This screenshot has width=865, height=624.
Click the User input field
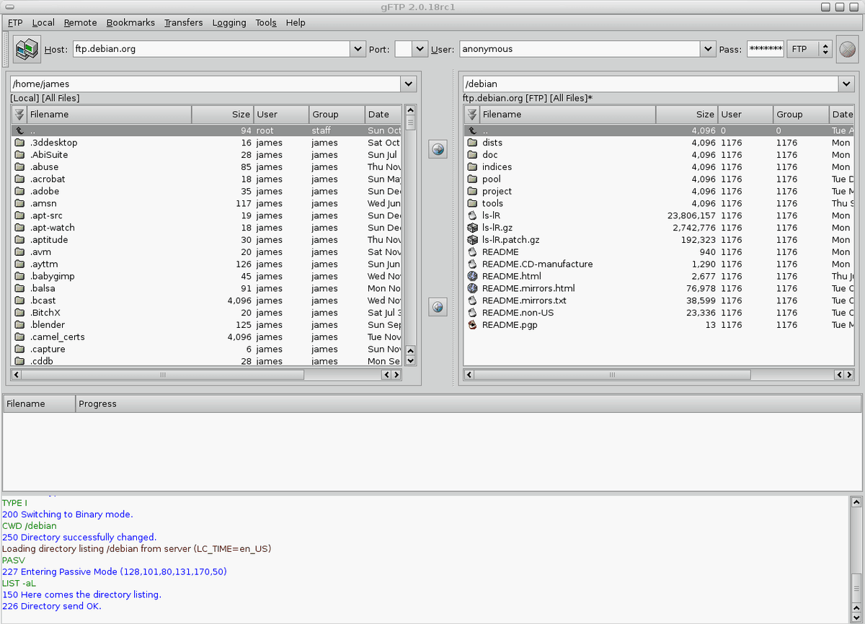[x=580, y=49]
